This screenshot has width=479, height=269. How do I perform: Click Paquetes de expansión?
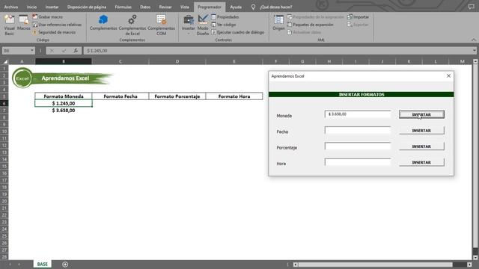pyautogui.click(x=310, y=25)
